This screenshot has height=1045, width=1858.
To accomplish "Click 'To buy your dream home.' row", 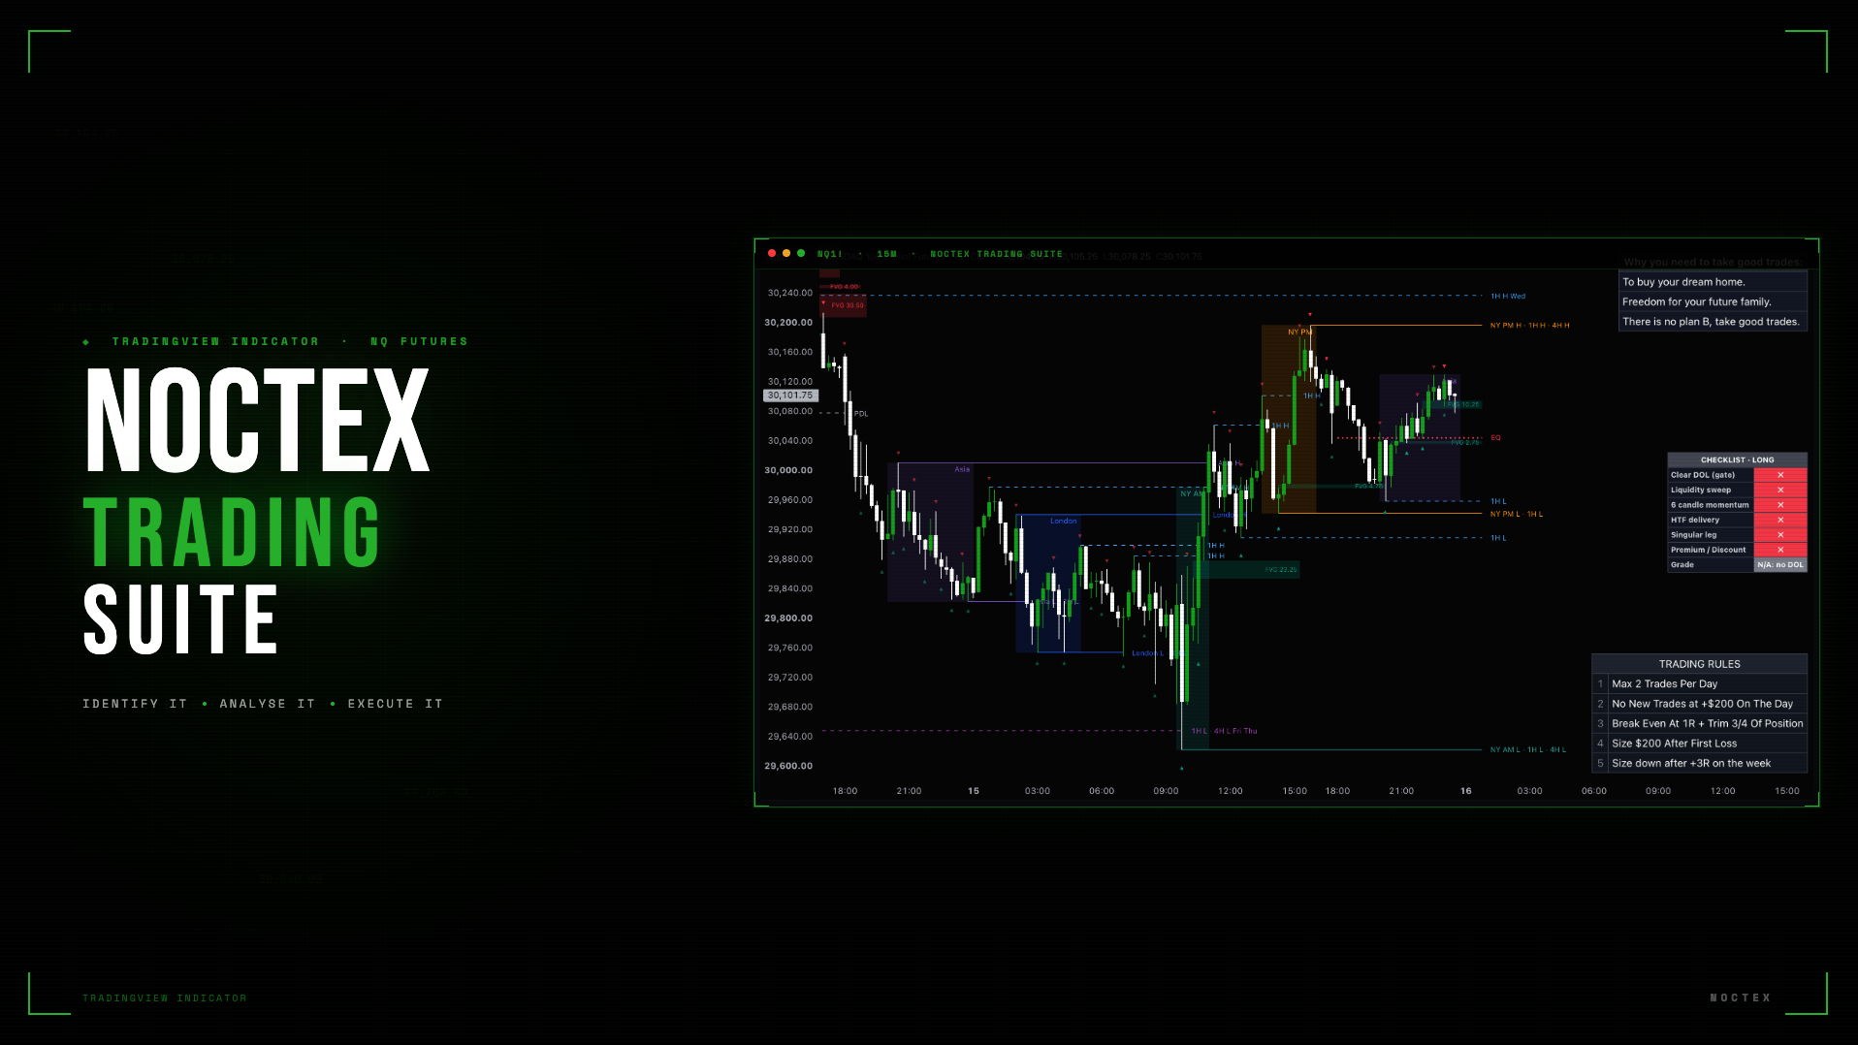I will click(1713, 282).
